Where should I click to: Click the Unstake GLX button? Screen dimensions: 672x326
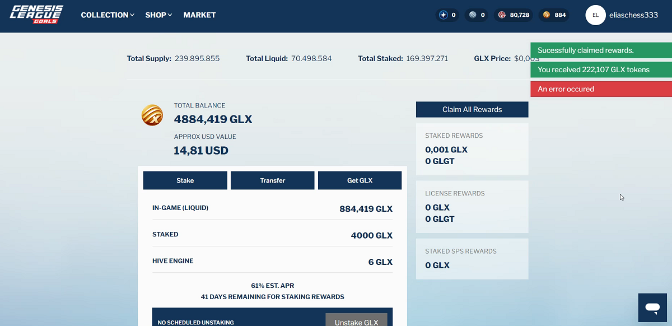click(x=357, y=321)
